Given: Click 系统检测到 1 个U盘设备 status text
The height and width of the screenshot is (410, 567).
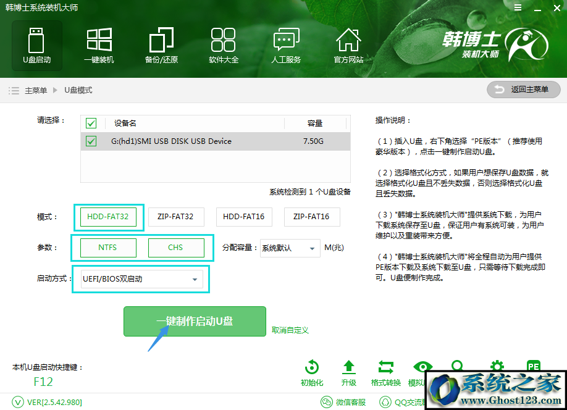Looking at the screenshot, I should pos(310,191).
